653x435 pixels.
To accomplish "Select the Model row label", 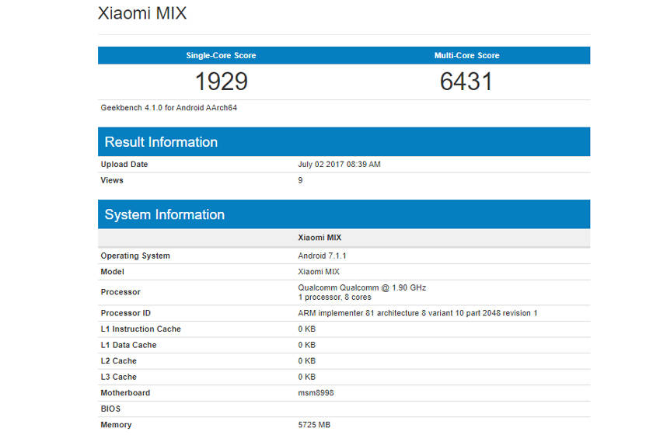I will [113, 272].
